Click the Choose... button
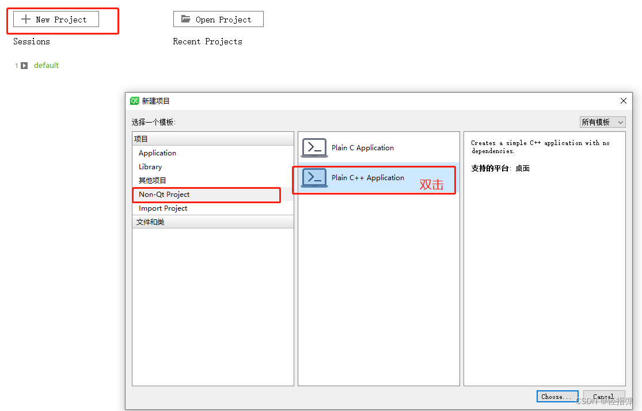 (557, 397)
